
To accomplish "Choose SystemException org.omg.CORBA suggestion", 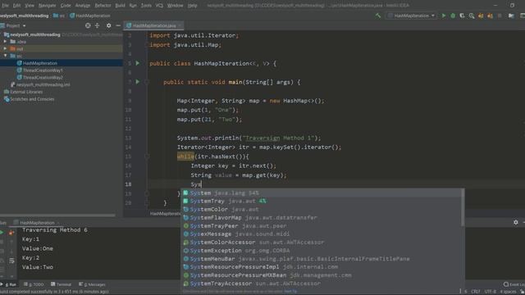I will click(321, 251).
